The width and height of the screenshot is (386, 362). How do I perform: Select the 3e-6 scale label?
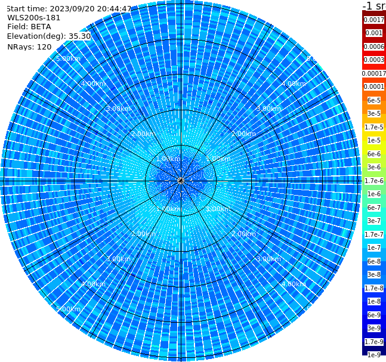pos(374,167)
